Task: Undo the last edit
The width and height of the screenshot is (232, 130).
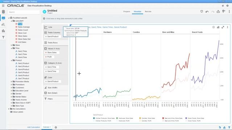Action: 207,12
